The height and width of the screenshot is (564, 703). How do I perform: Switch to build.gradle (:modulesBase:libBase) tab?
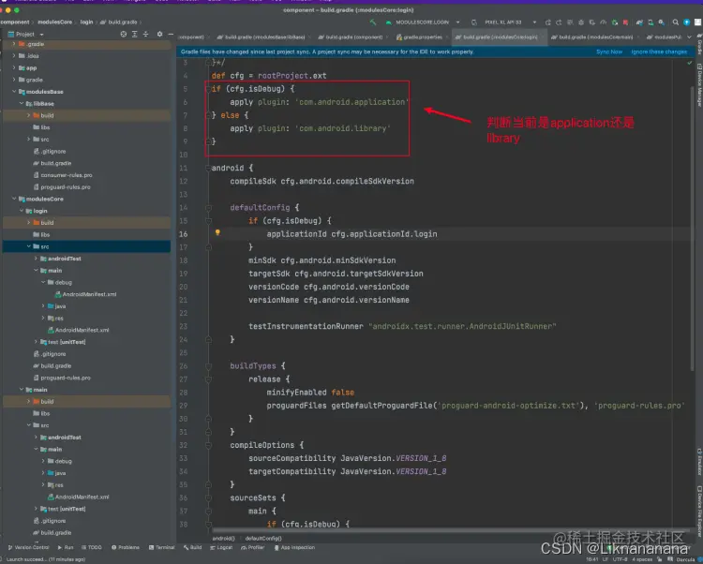[x=262, y=37]
